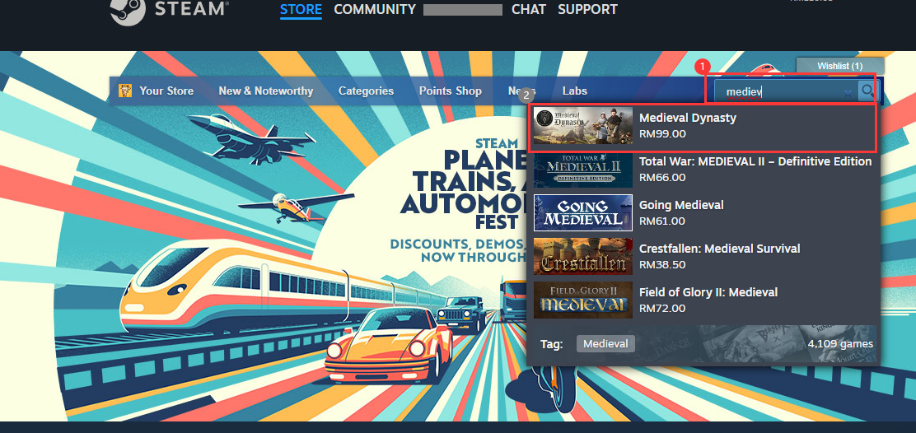Viewport: 916px width, 433px height.
Task: Expand the Categories menu
Action: (x=366, y=91)
